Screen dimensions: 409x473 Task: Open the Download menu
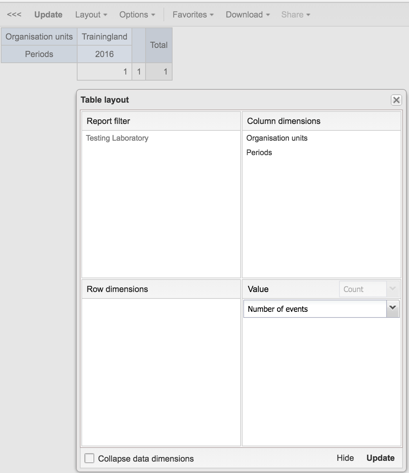pyautogui.click(x=247, y=14)
